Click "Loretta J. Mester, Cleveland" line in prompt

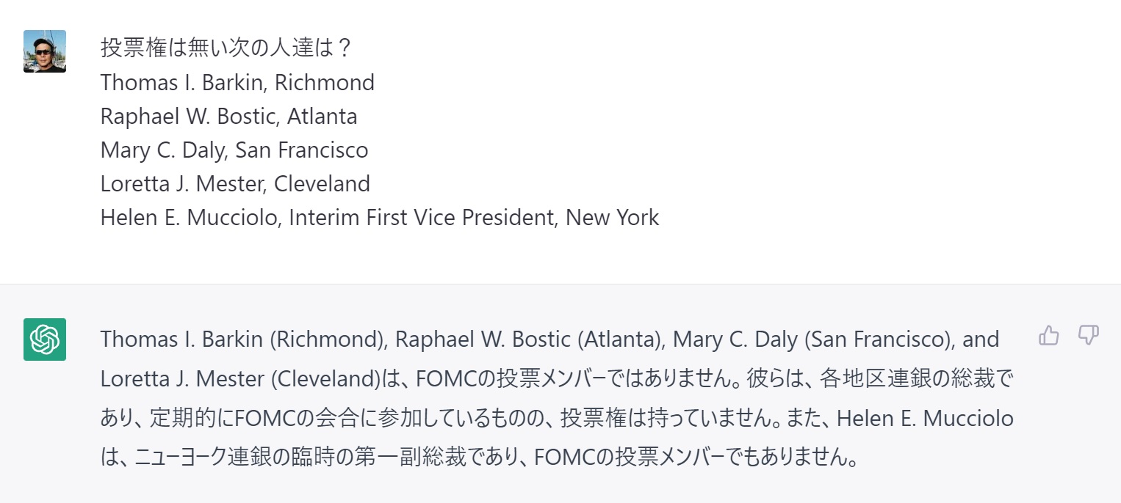[x=235, y=183]
